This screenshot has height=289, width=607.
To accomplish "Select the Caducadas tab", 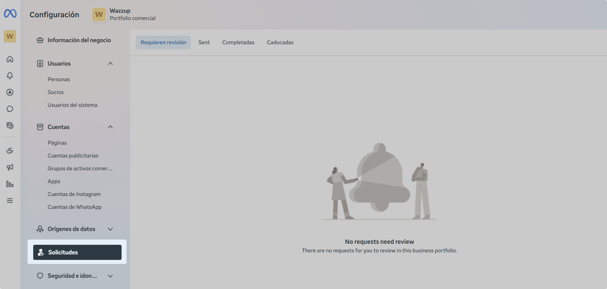I will click(280, 42).
